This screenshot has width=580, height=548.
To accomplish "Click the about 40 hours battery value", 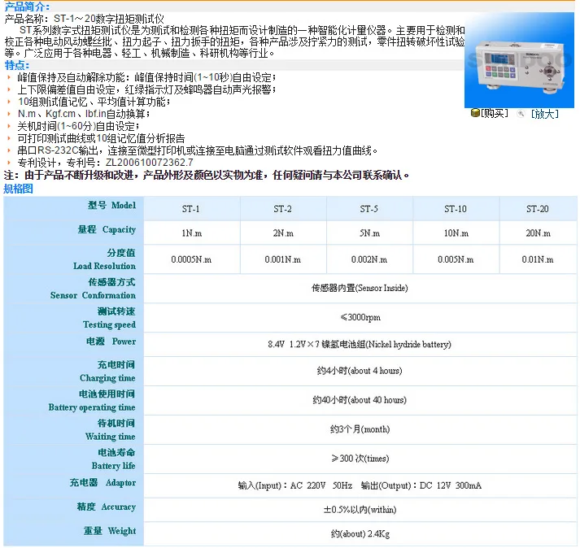I will (360, 400).
